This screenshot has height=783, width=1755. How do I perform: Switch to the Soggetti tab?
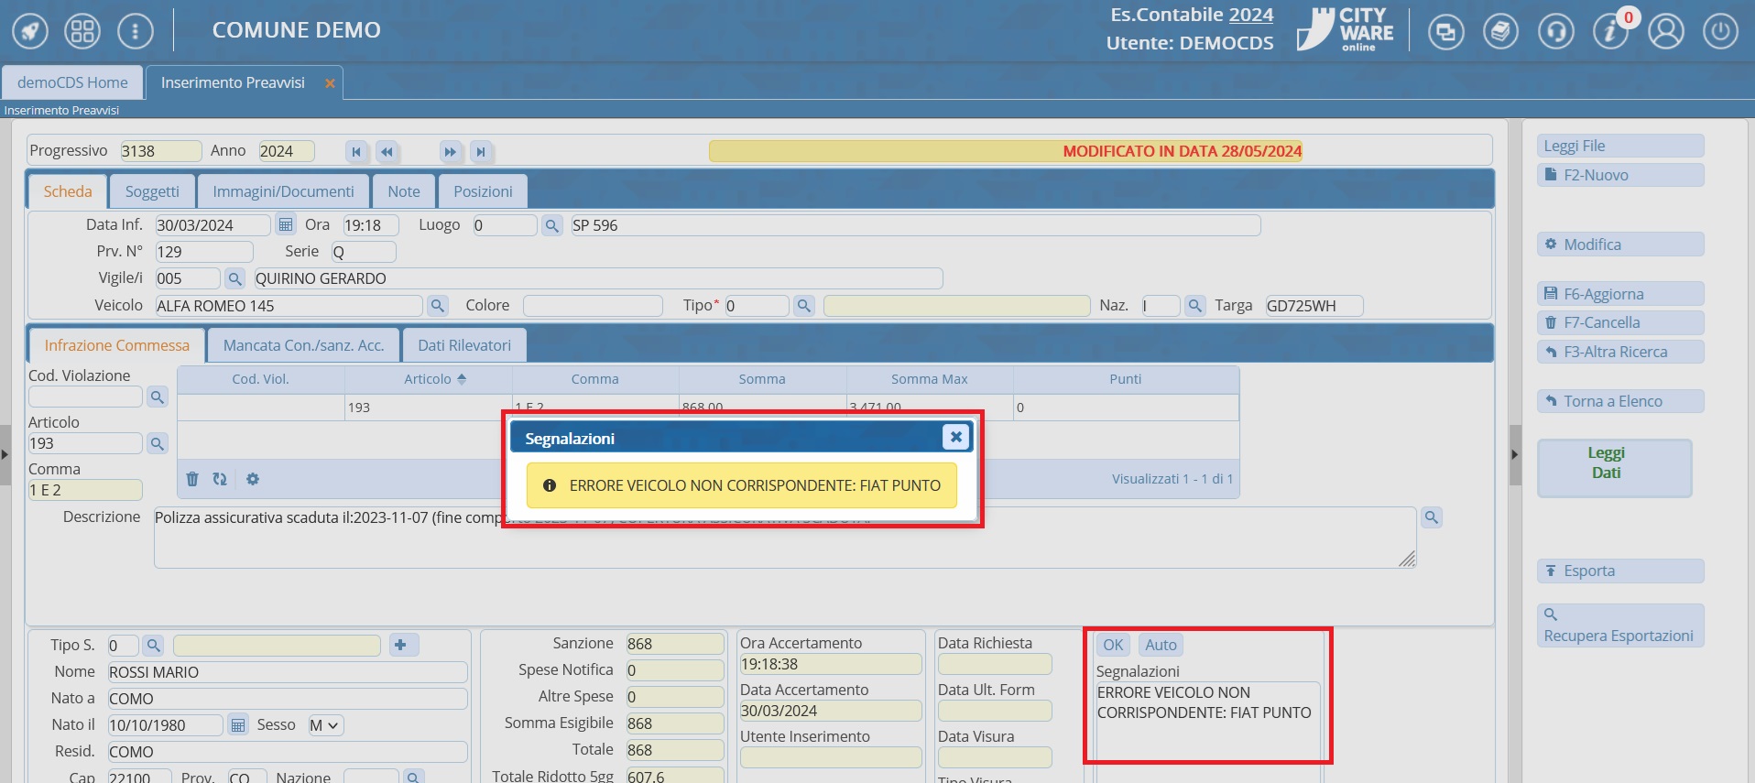[x=152, y=191]
